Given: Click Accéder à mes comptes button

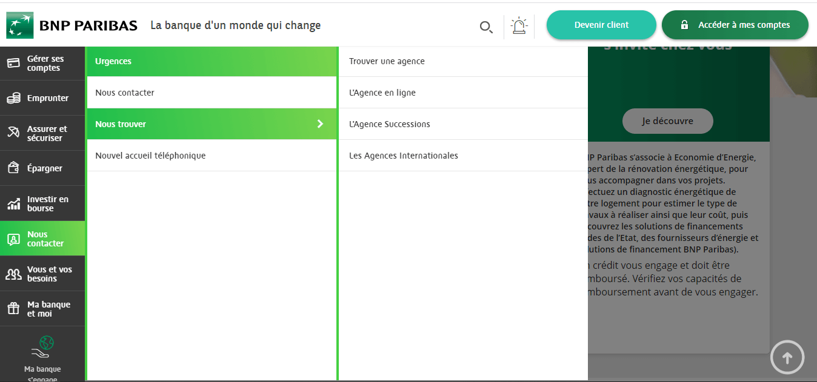Looking at the screenshot, I should pyautogui.click(x=735, y=25).
